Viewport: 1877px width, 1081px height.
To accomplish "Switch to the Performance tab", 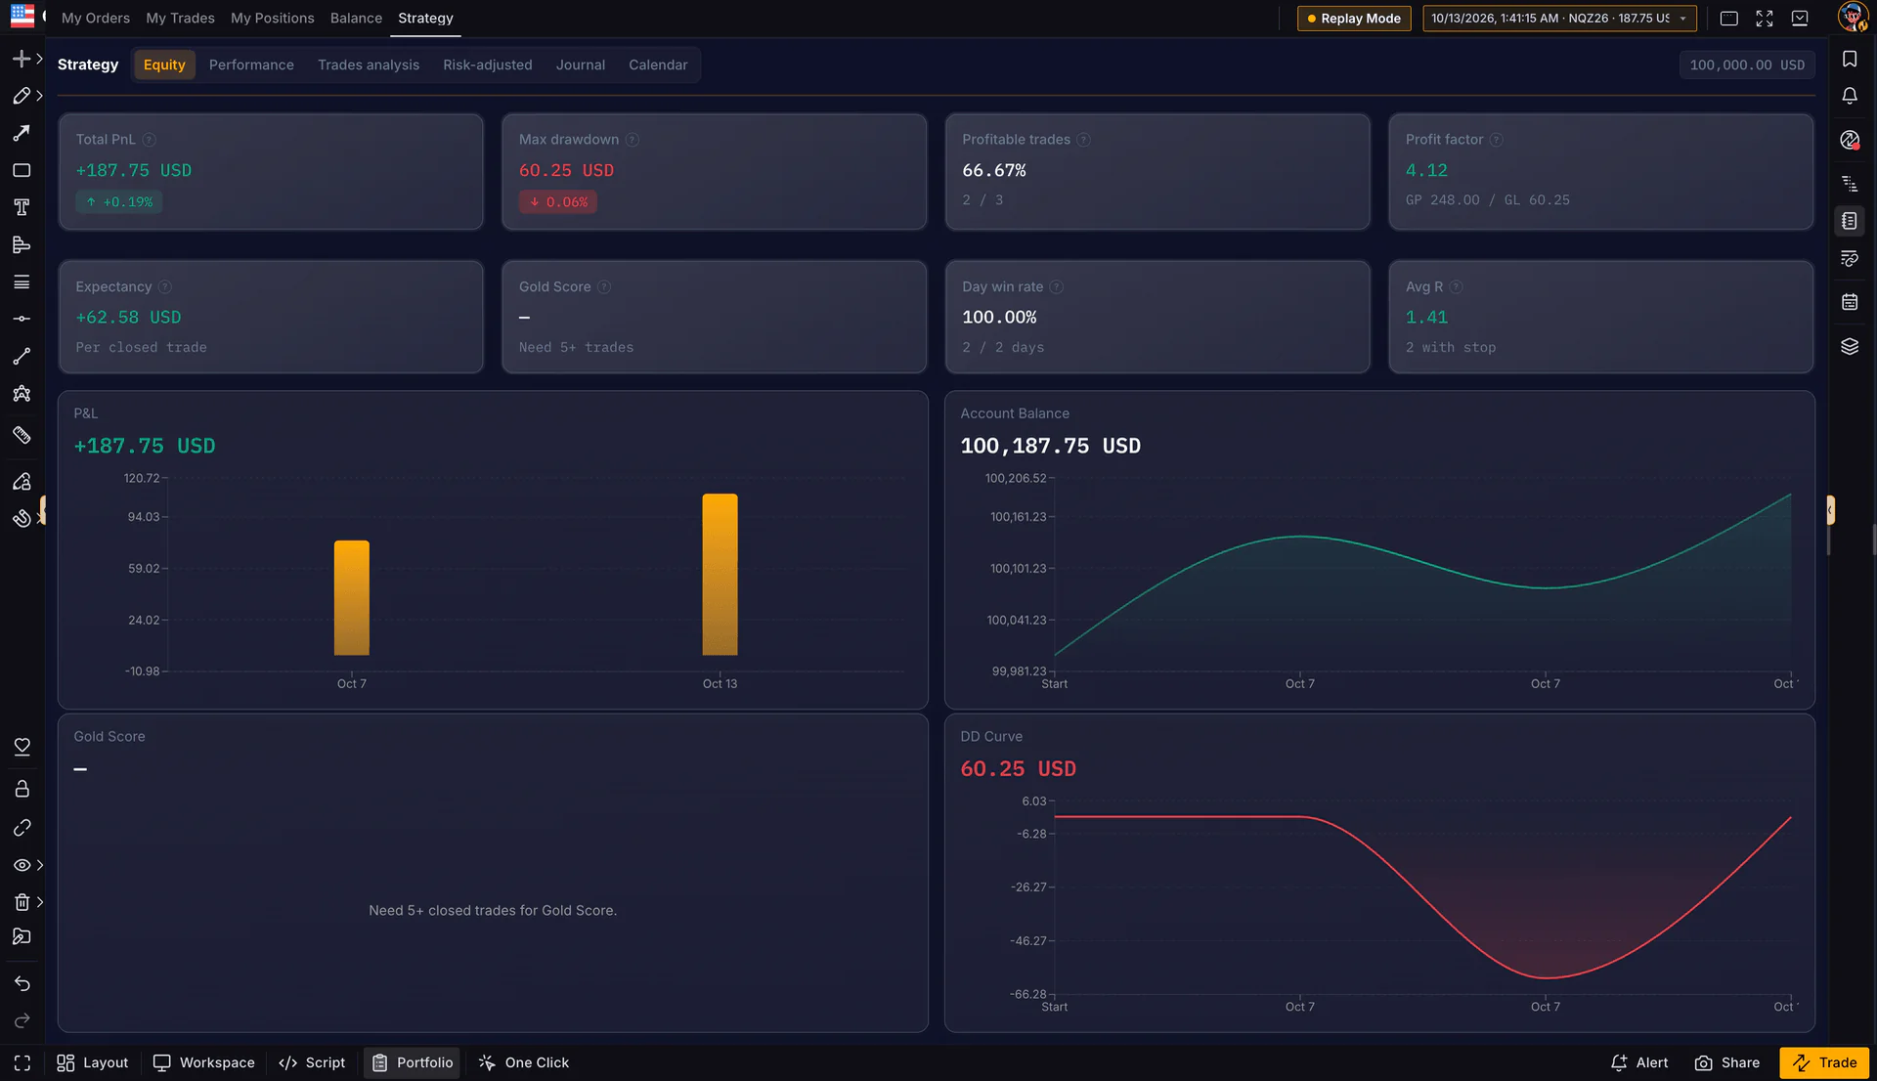I will pyautogui.click(x=251, y=65).
